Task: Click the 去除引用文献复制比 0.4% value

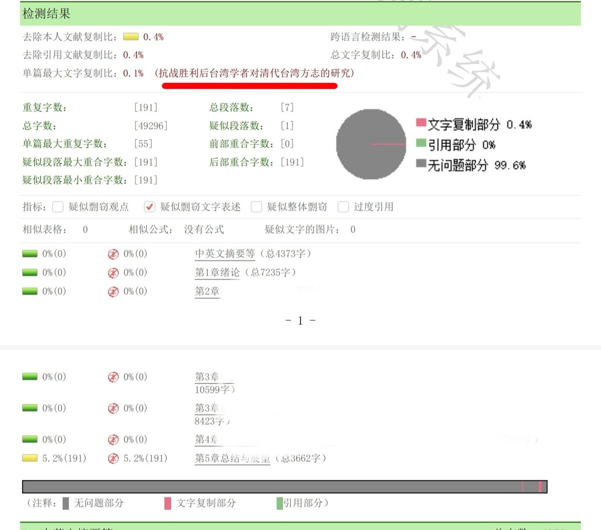Action: click(x=133, y=55)
